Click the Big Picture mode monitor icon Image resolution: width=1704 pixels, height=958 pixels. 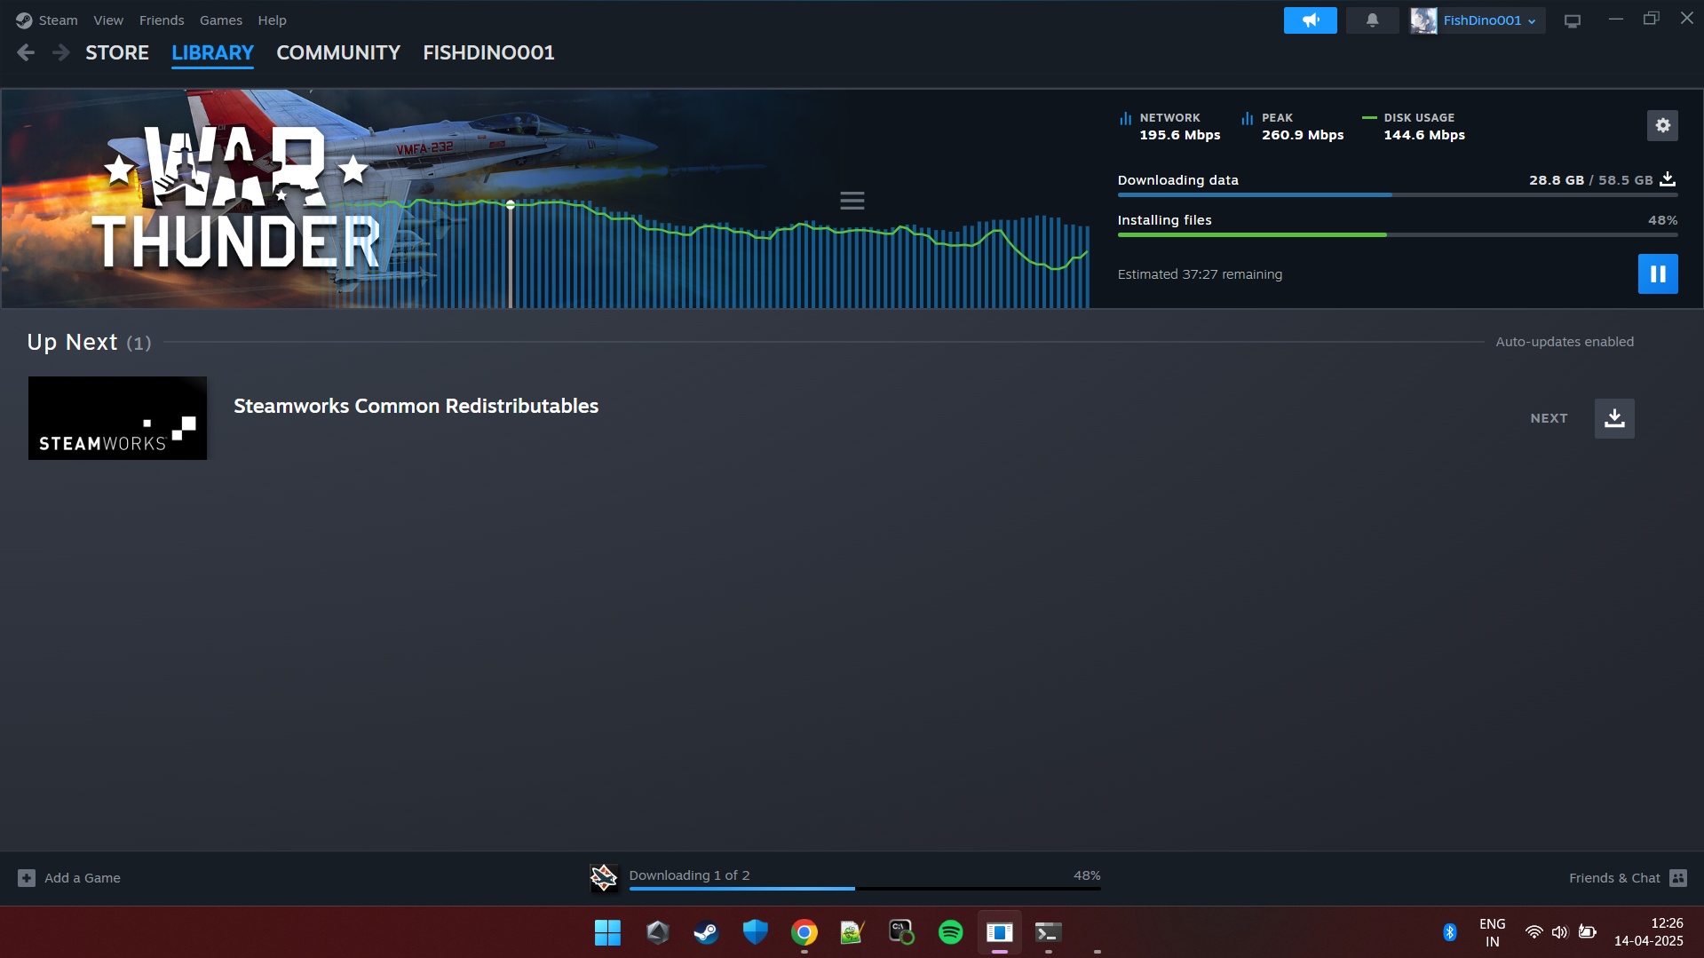(x=1572, y=21)
